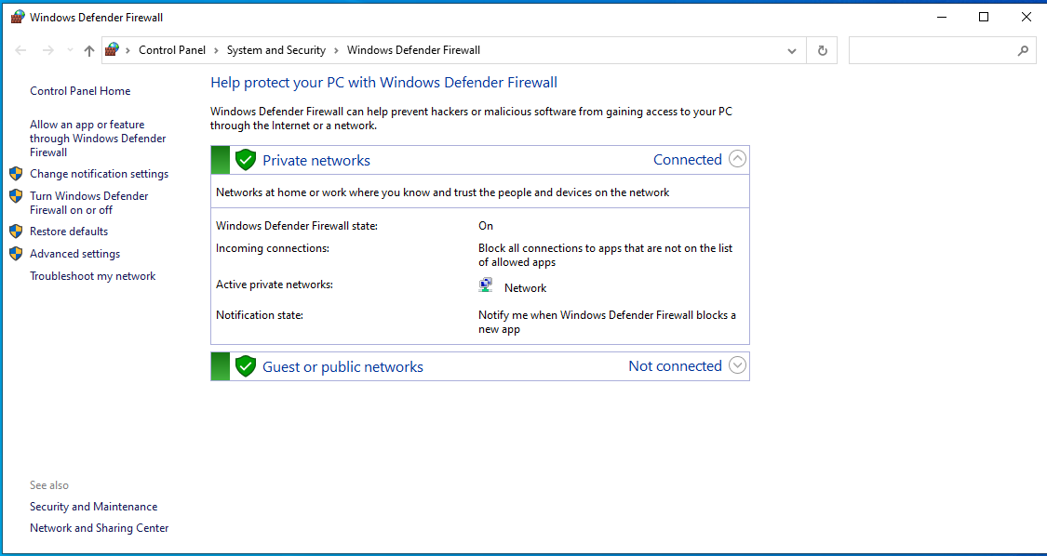This screenshot has height=556, width=1047.
Task: Click shield icon beside Turn Windows Defender Firewall
Action: [x=16, y=196]
